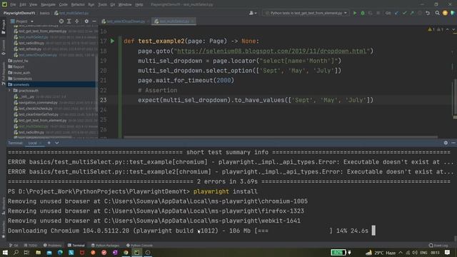Screen dimensions: 457x257
Task: Open the Event Log button
Action: pos(438,246)
